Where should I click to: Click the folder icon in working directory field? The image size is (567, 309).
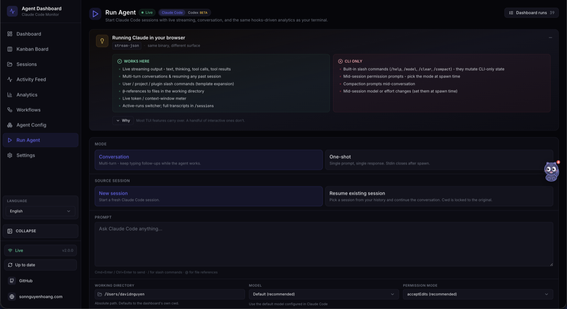point(100,294)
